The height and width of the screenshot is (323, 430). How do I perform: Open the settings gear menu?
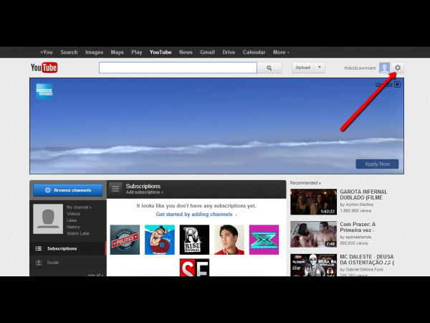coord(398,67)
